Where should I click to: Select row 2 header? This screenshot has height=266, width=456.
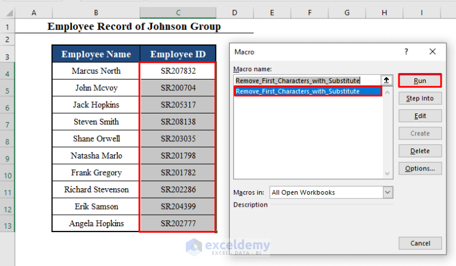pos(7,40)
